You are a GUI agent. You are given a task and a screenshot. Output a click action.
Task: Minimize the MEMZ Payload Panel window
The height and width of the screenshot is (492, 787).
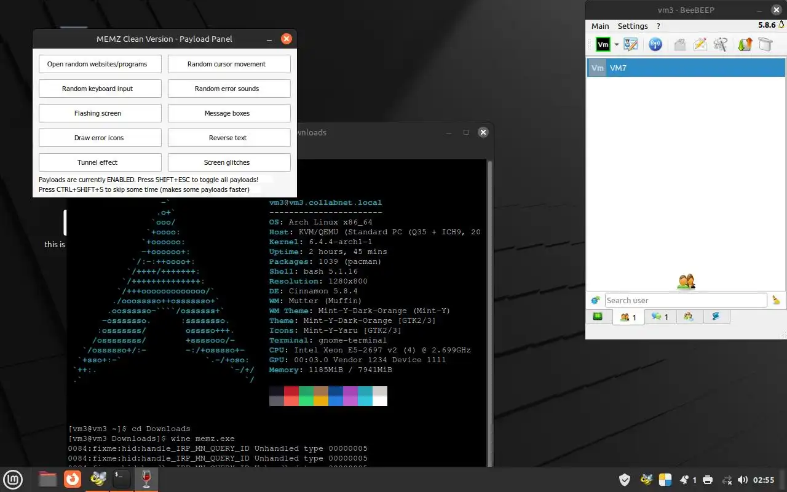(269, 39)
